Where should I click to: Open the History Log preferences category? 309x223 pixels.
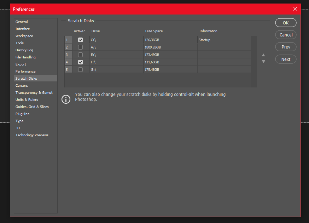(36, 50)
